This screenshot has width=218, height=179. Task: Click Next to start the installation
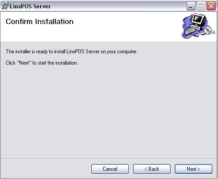pos(194,169)
